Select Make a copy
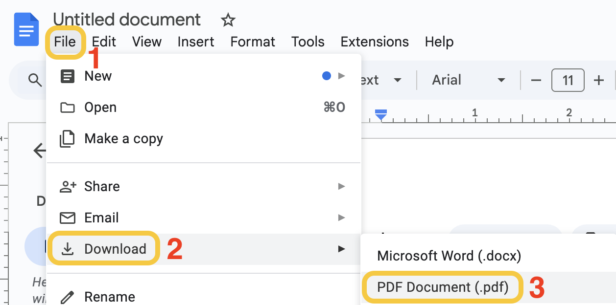The width and height of the screenshot is (616, 305). (203, 139)
